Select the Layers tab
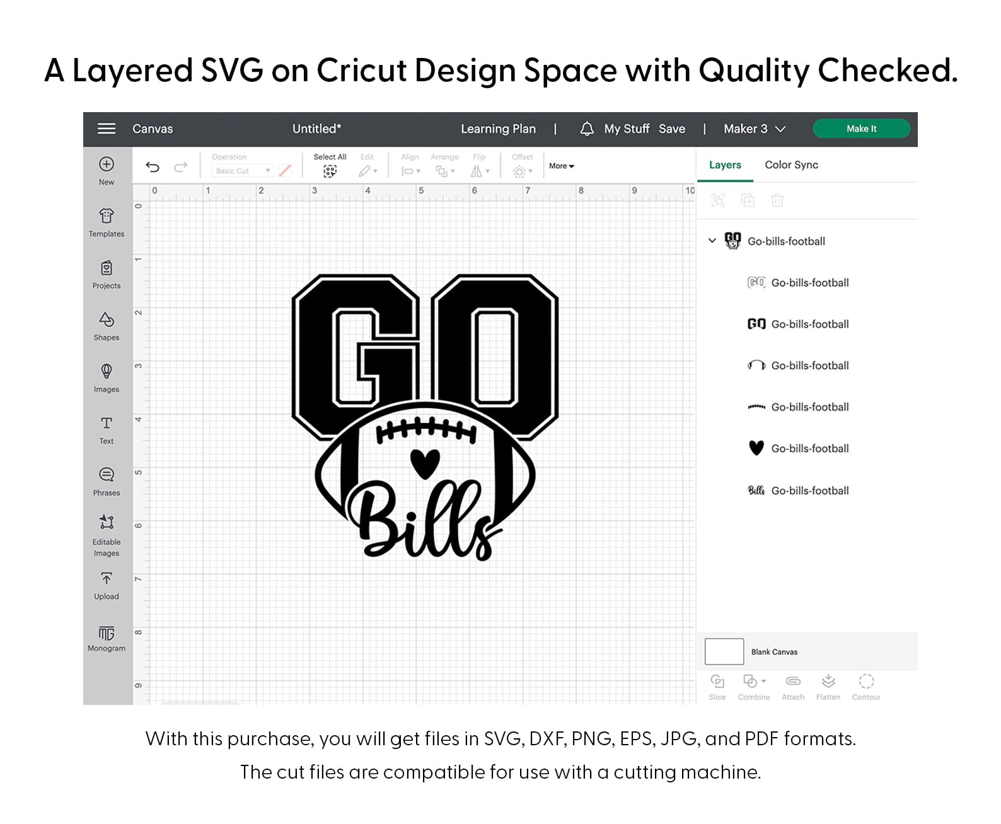 [x=725, y=165]
